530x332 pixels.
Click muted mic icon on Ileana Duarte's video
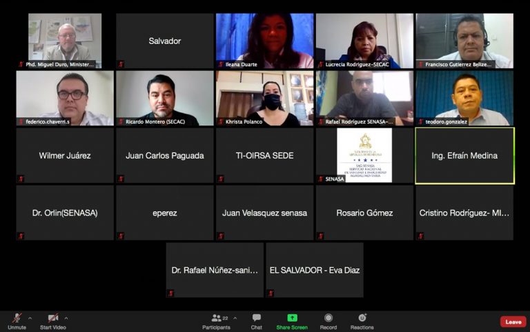click(x=220, y=64)
